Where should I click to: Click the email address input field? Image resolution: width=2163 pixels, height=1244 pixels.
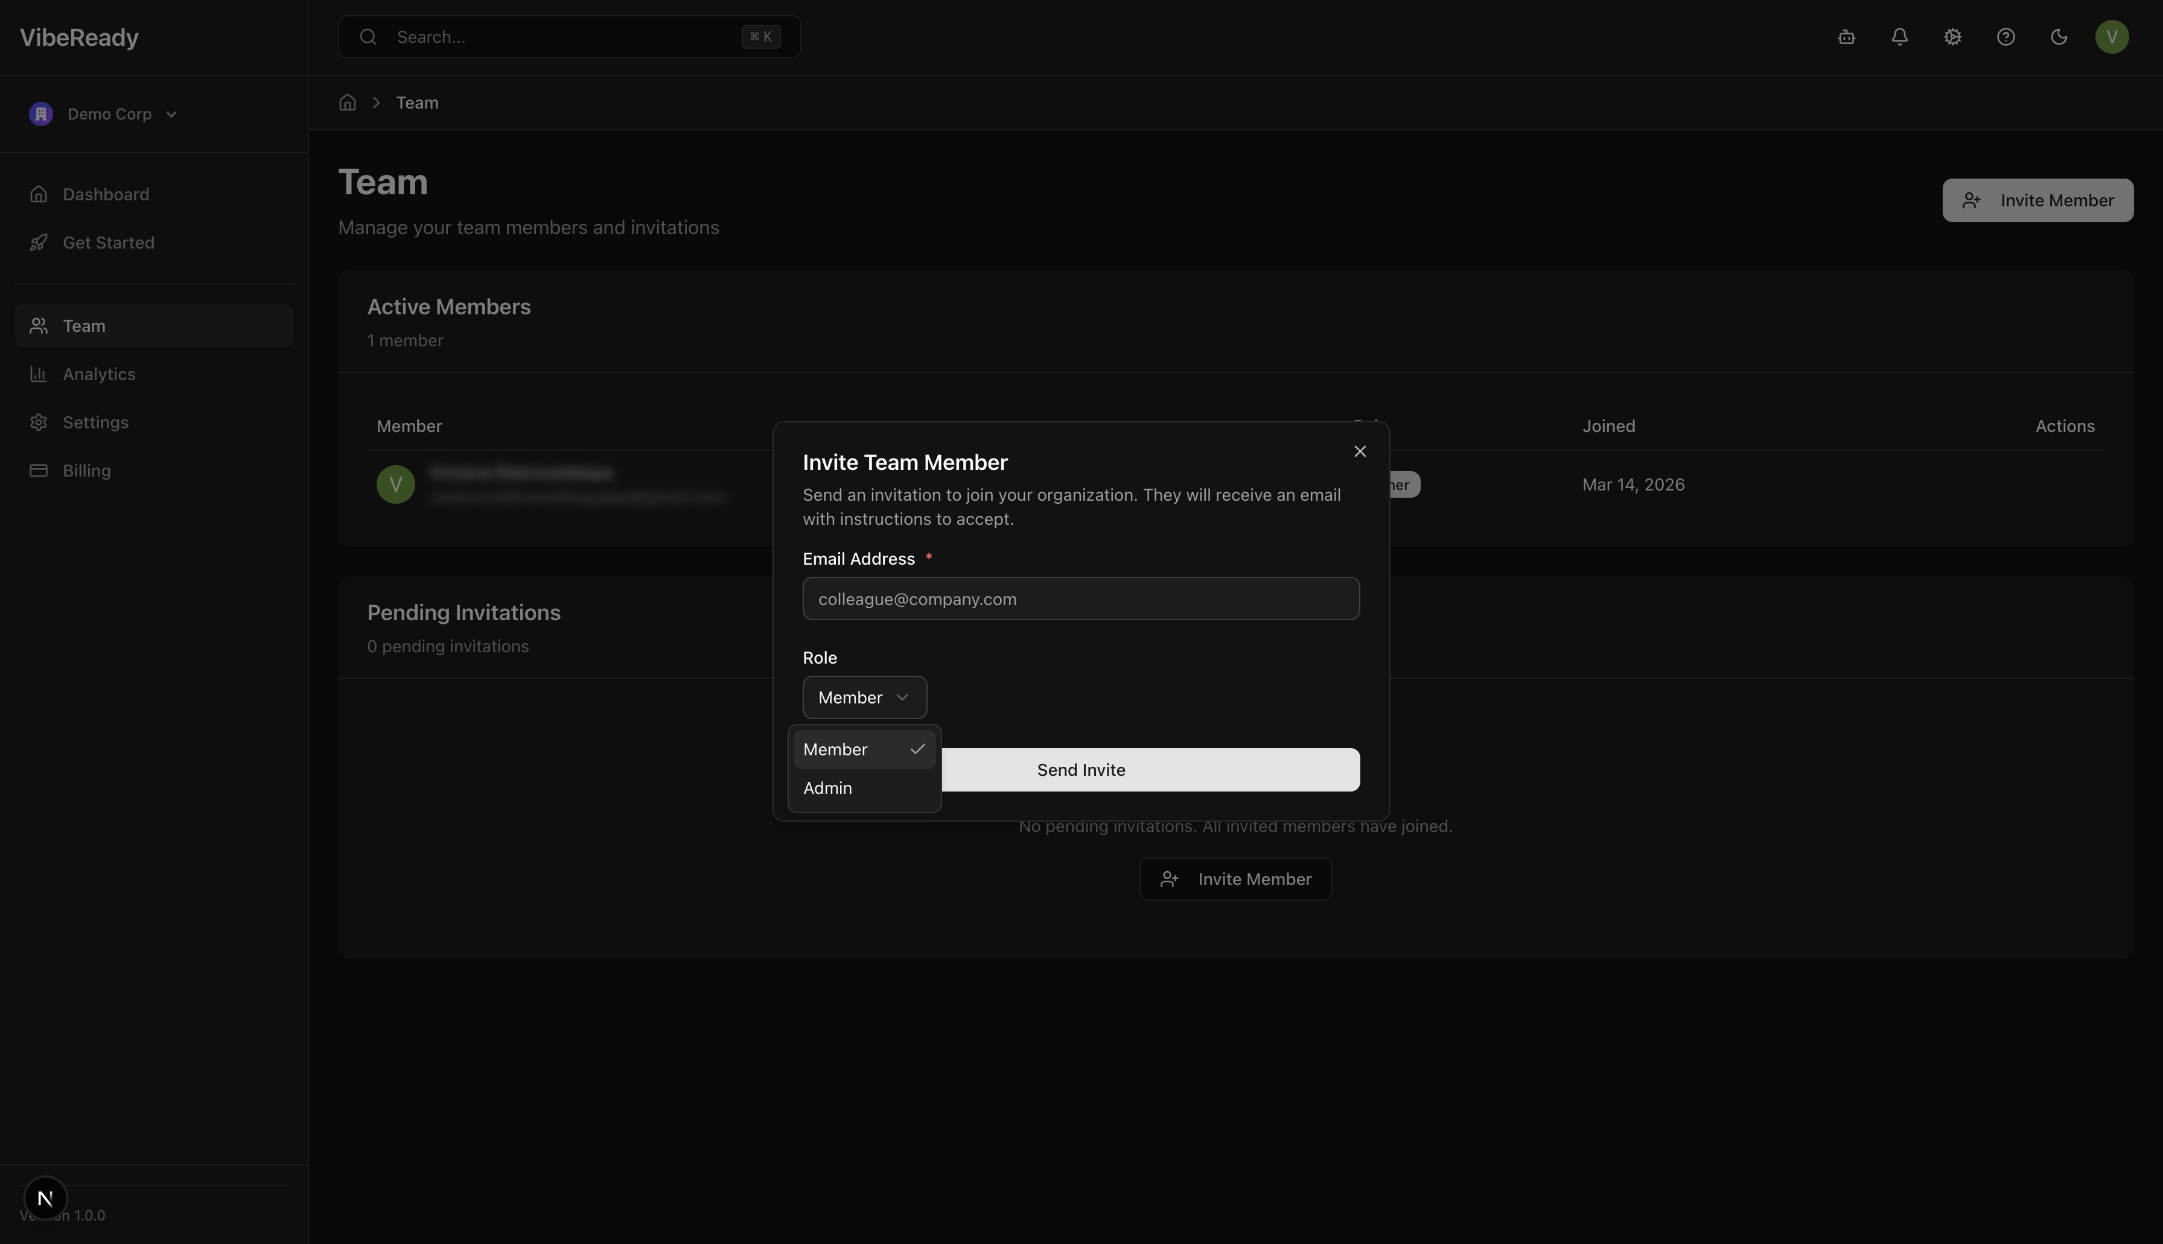[1080, 598]
